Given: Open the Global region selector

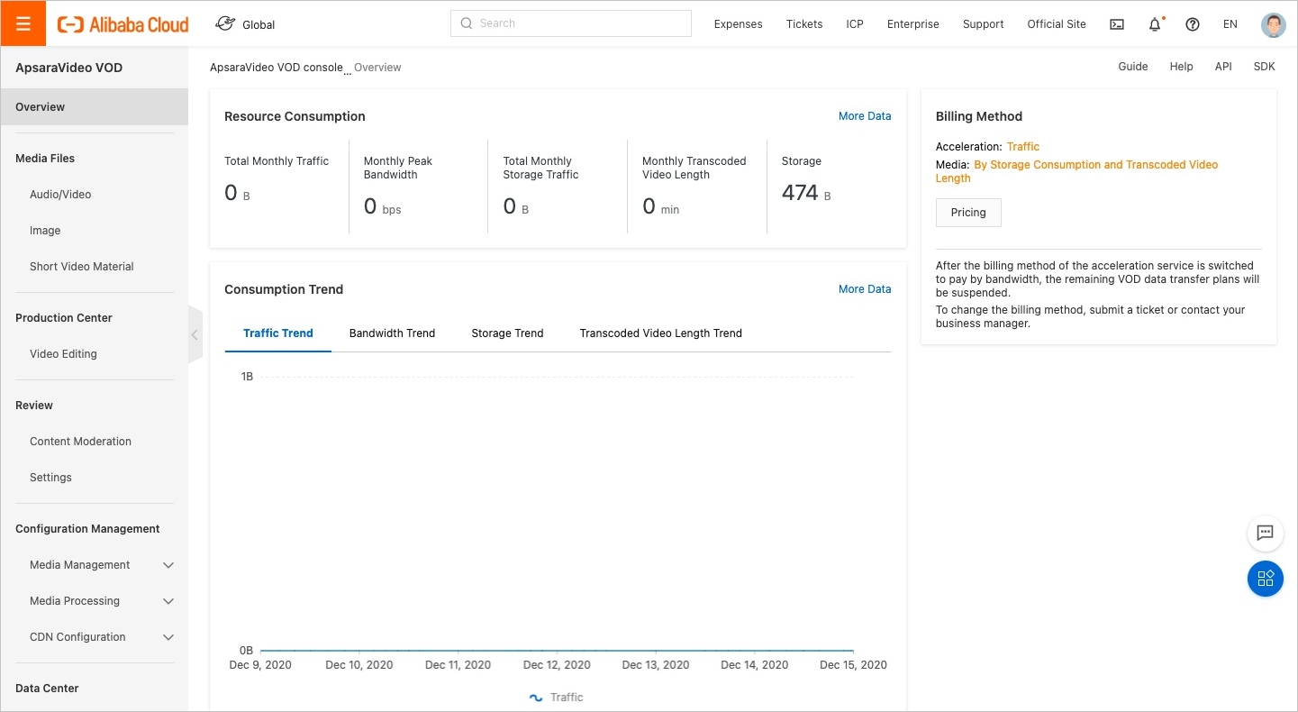Looking at the screenshot, I should 246,24.
